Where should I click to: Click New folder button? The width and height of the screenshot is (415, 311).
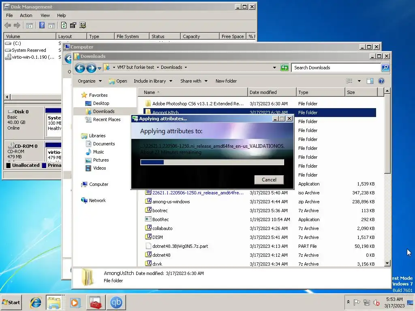point(226,81)
